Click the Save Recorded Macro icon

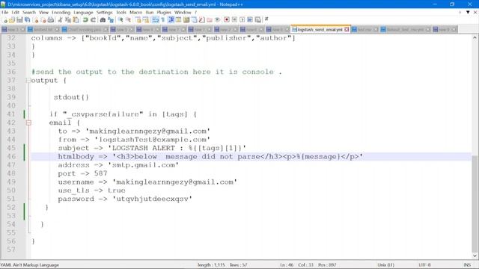point(257,20)
